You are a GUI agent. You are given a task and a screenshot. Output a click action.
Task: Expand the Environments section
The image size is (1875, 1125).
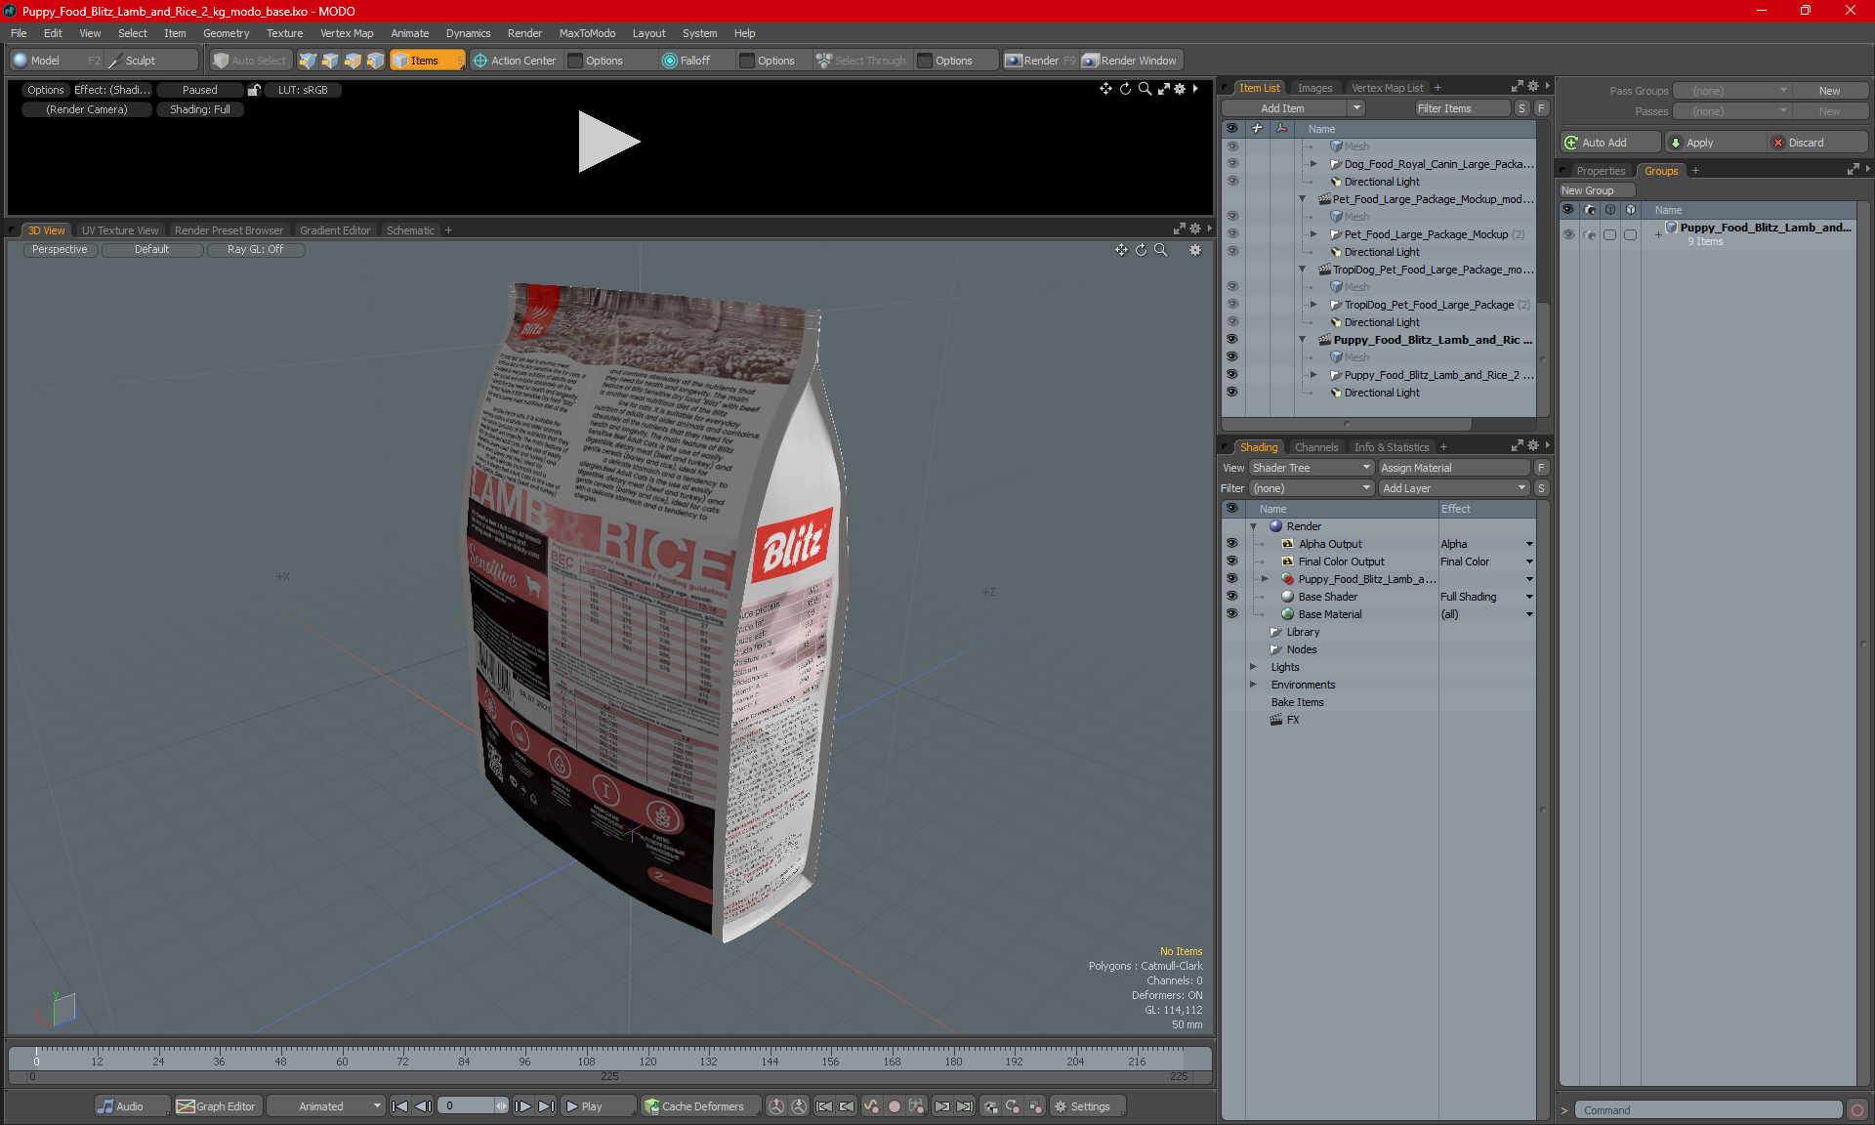(1254, 685)
